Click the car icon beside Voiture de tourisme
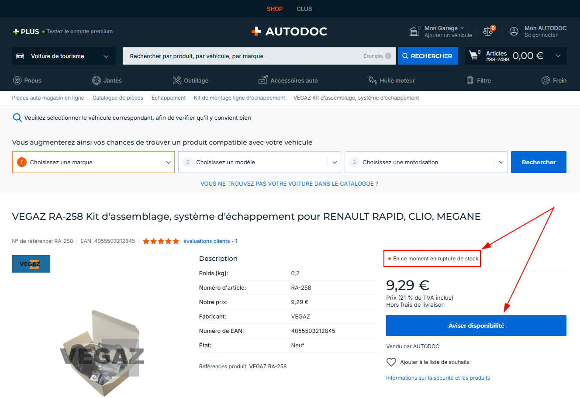 click(20, 56)
